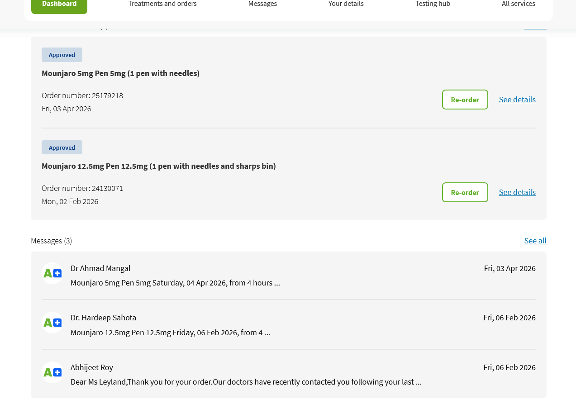See all messages link

coord(535,241)
